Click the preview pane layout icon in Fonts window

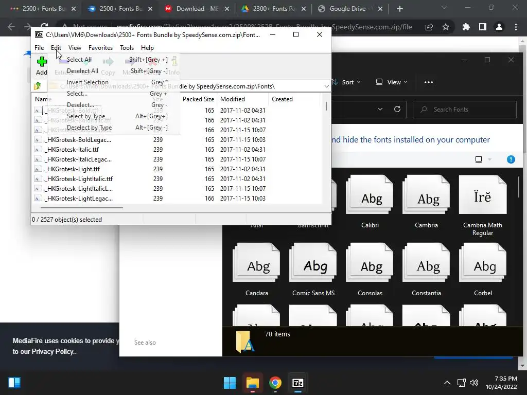[x=479, y=159]
